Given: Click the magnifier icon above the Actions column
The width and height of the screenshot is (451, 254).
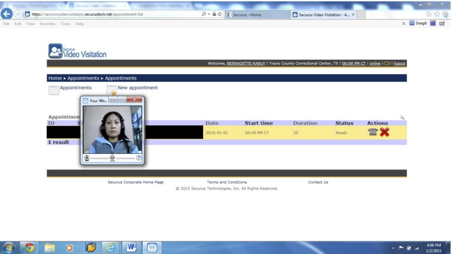Looking at the screenshot, I should pos(402,117).
